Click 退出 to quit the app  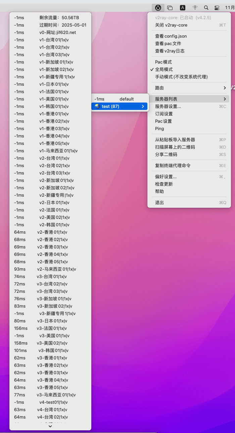159,202
